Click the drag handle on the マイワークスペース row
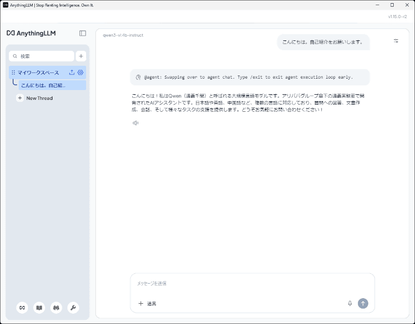This screenshot has height=324, width=415. point(13,72)
